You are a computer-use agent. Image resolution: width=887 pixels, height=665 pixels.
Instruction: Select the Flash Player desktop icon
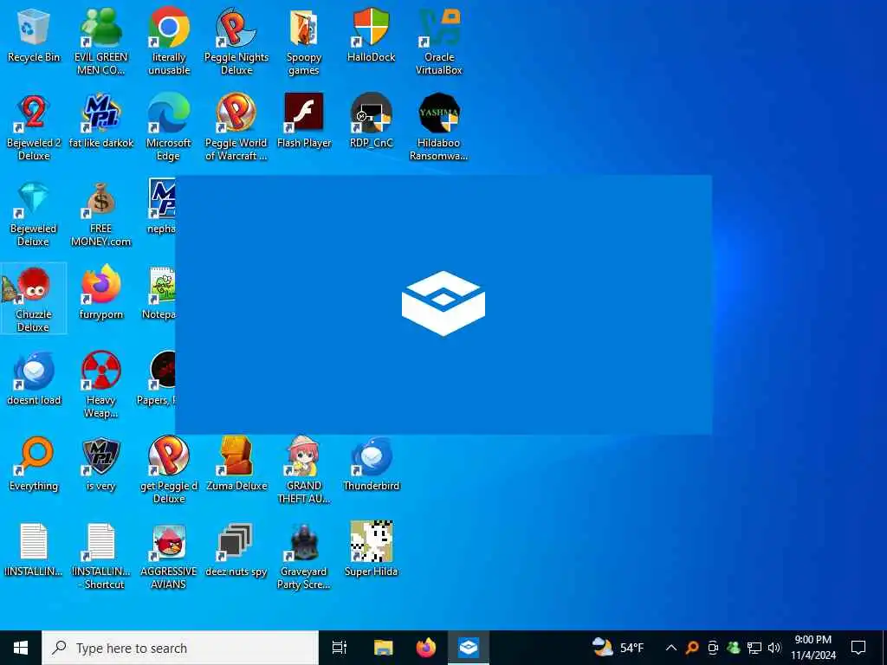coord(304,121)
